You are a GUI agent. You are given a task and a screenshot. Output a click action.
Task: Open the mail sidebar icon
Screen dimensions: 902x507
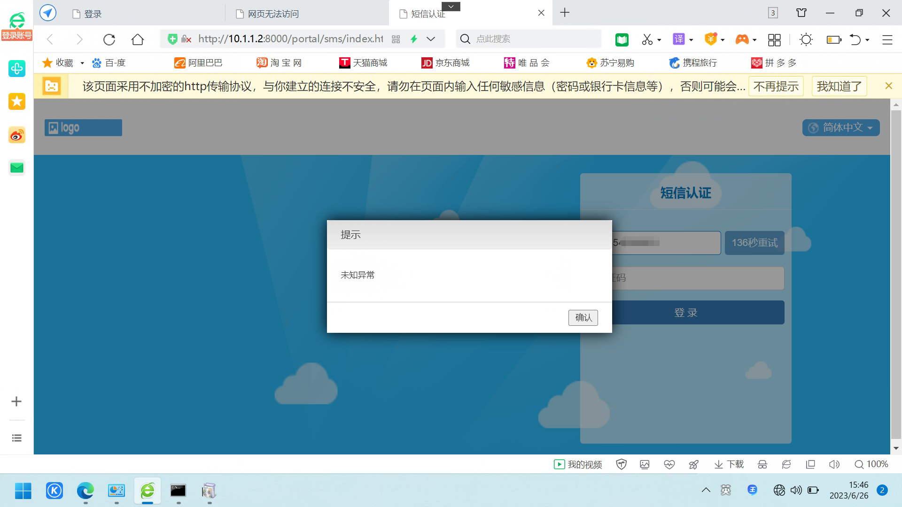pos(17,168)
